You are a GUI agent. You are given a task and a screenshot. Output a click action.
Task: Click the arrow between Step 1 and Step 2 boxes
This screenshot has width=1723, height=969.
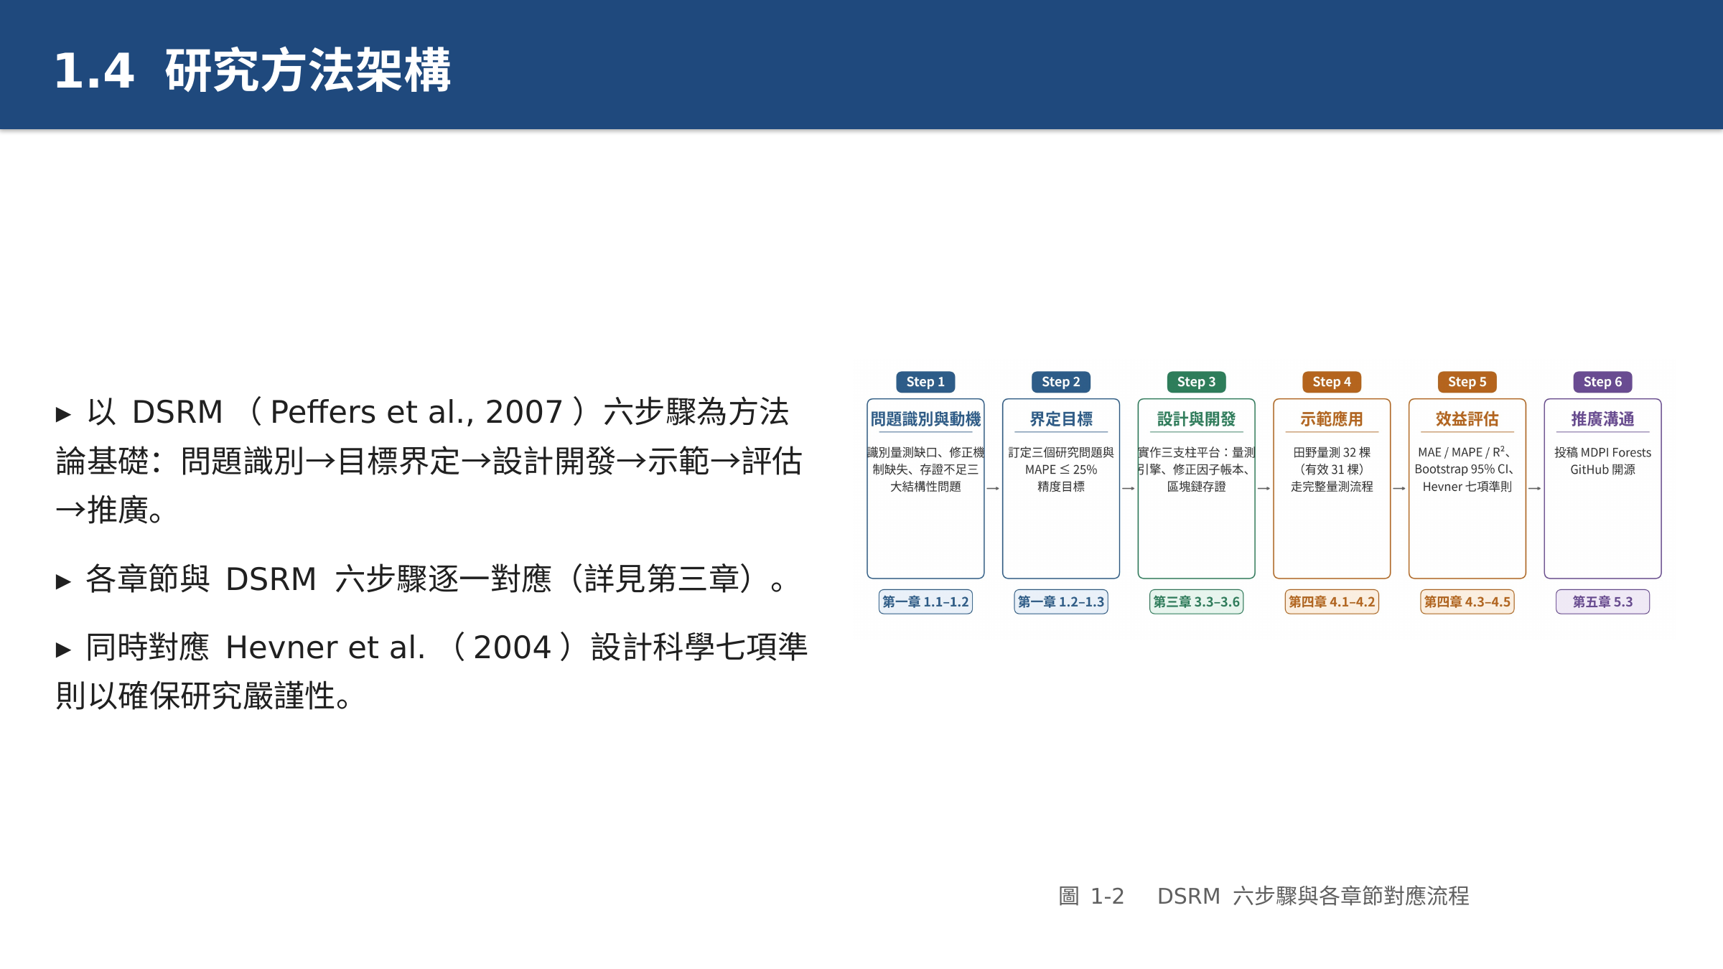993,488
